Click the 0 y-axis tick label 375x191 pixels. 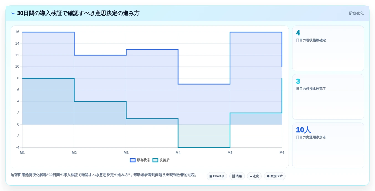click(x=18, y=124)
